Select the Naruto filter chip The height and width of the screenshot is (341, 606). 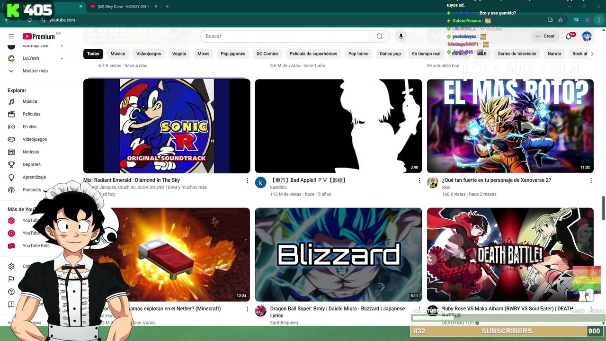pos(554,54)
